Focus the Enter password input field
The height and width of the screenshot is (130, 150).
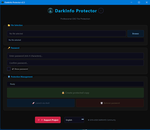(75, 56)
